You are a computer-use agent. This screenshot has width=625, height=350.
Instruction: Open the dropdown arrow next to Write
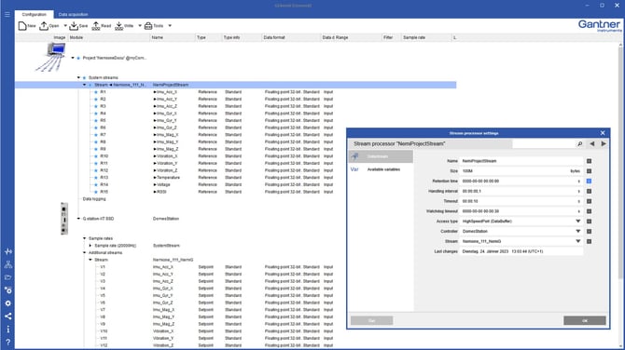[x=140, y=26]
